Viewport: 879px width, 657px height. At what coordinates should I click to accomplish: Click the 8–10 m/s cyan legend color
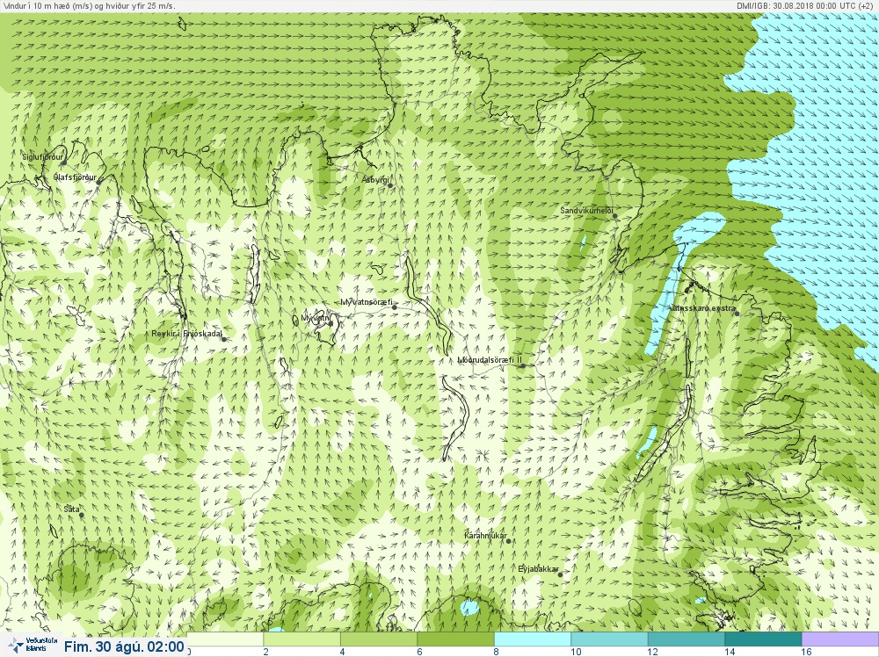tap(533, 639)
